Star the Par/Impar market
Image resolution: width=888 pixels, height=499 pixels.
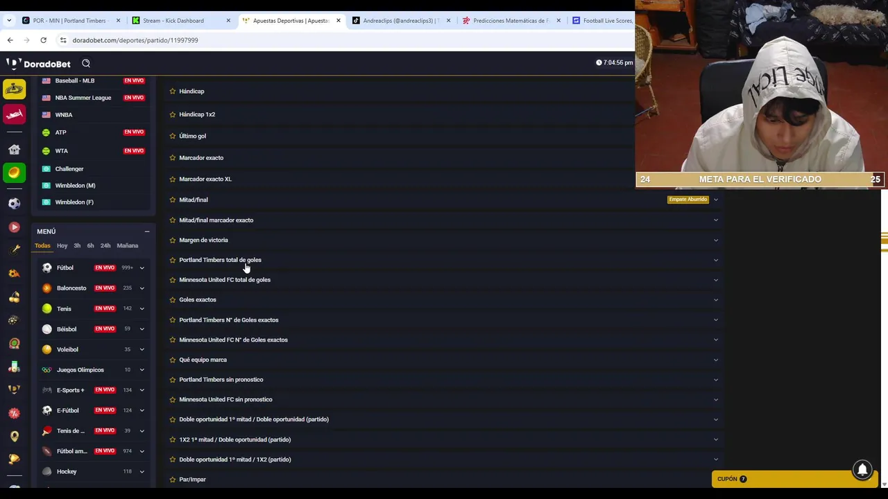pyautogui.click(x=173, y=479)
